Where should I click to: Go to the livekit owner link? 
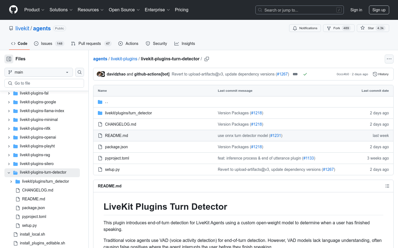click(22, 28)
